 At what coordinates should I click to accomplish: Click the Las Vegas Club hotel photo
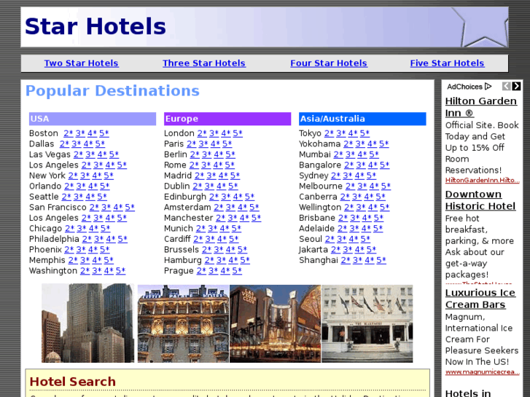coord(275,323)
